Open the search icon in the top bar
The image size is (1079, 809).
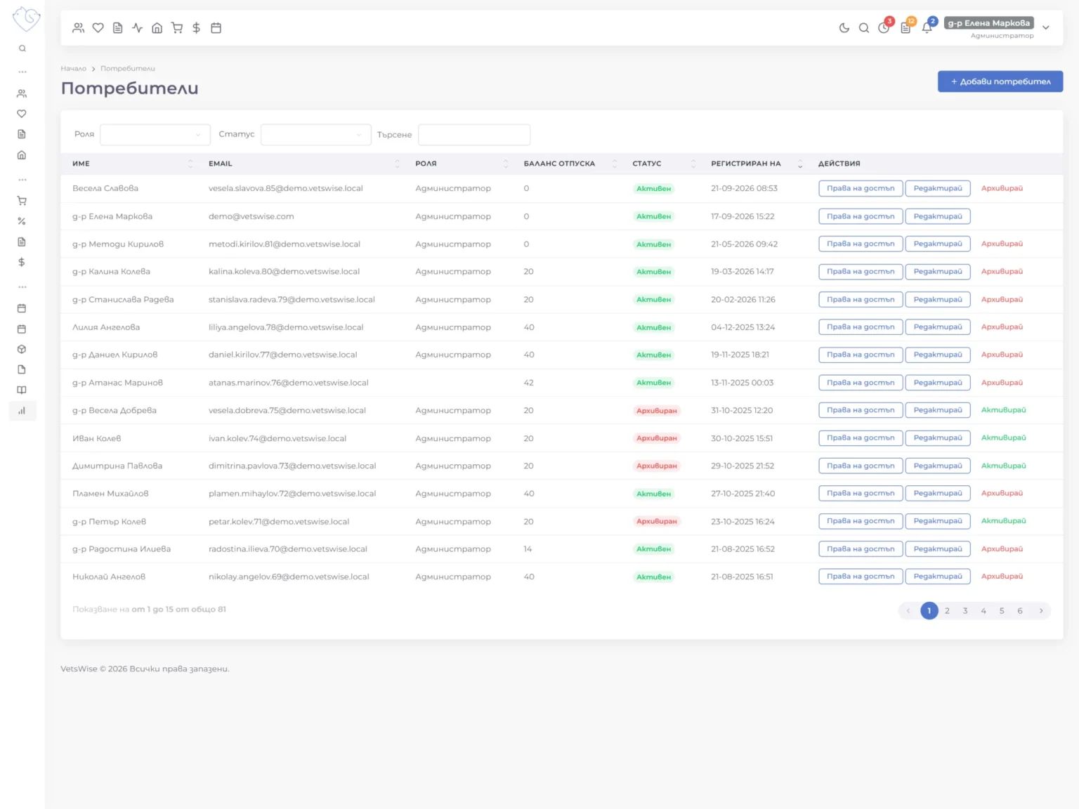point(864,28)
